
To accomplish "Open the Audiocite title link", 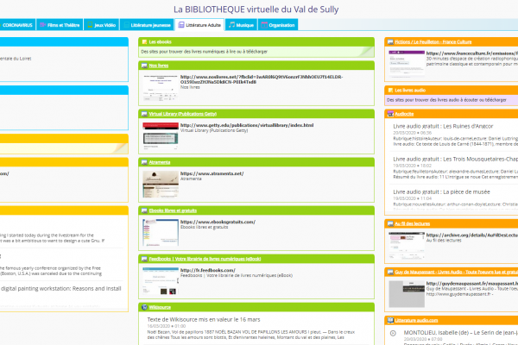I will [404, 114].
